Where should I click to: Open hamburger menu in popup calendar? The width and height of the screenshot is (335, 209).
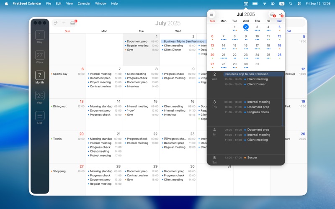point(211,15)
